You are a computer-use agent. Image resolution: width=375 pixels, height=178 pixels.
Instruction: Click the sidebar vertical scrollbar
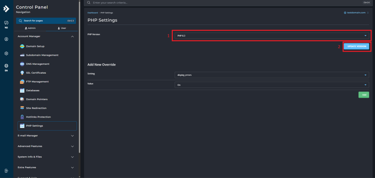(79, 77)
